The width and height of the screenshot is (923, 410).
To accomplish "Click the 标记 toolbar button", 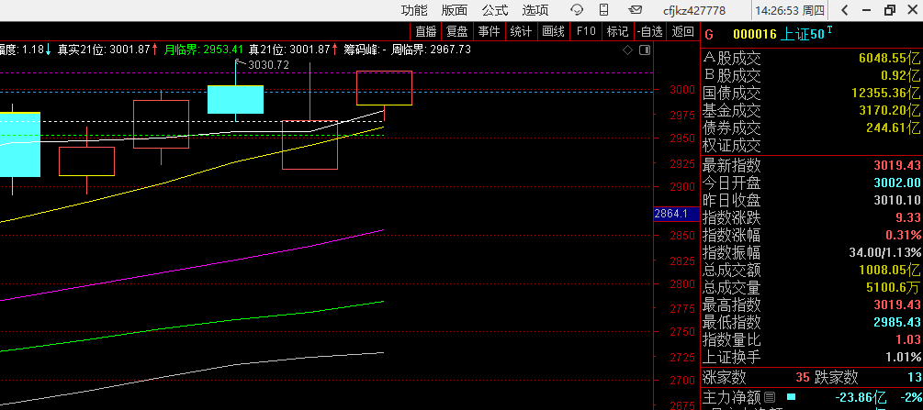I will point(617,32).
